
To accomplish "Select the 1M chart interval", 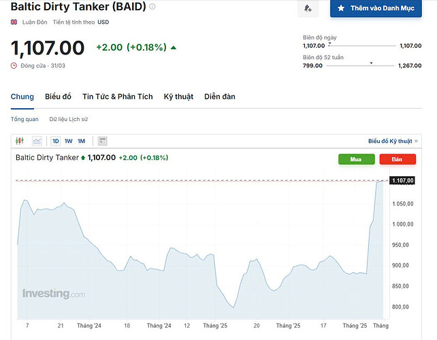I will click(81, 141).
